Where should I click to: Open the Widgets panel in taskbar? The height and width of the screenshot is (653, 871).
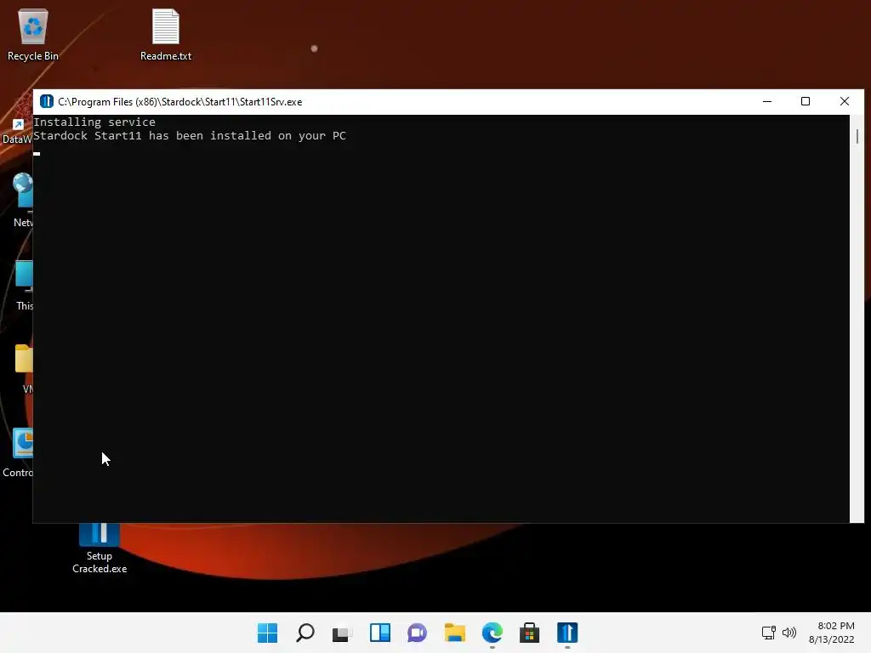(380, 633)
